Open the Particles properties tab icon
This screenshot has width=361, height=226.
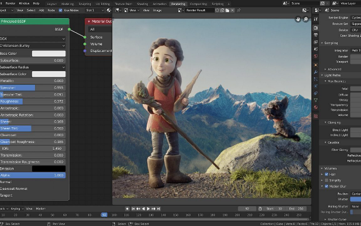click(x=316, y=79)
